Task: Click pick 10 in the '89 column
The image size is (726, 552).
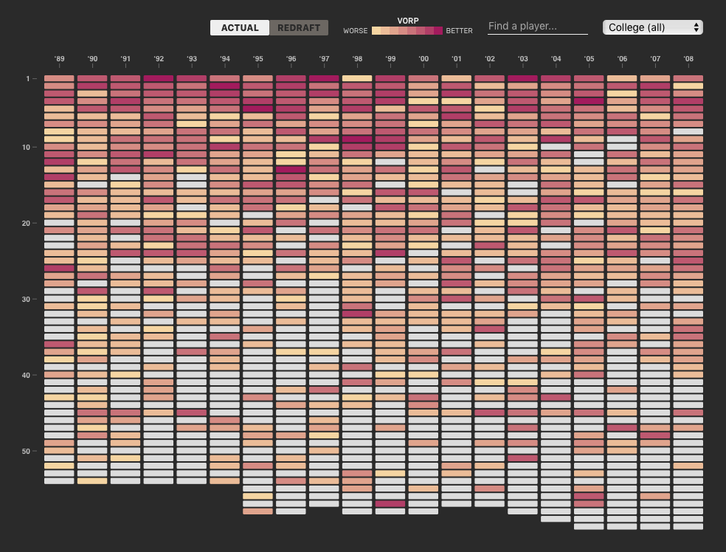Action: [59, 147]
